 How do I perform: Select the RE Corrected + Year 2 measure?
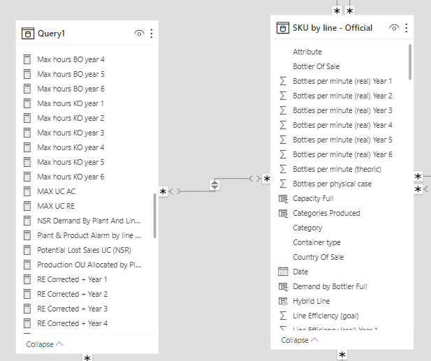pyautogui.click(x=72, y=294)
